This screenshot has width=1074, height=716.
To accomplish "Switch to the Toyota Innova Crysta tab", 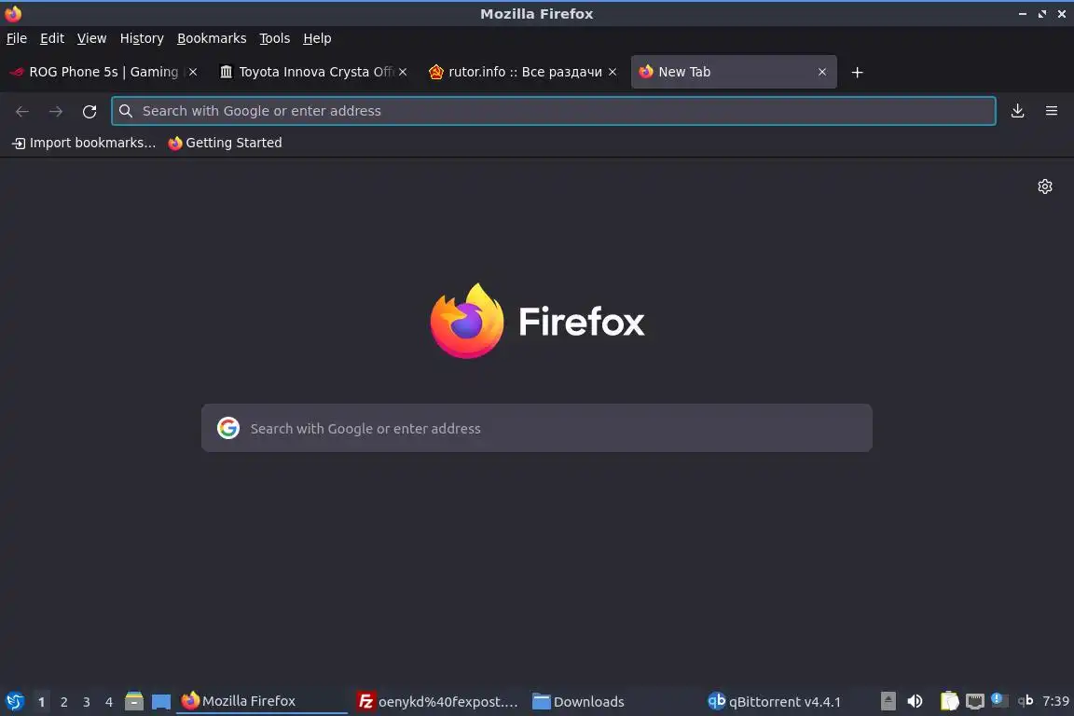I will [x=313, y=72].
